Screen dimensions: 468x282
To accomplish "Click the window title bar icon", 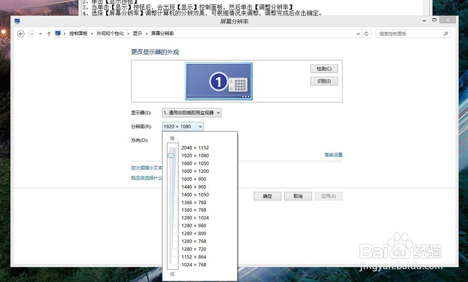I will pos(17,21).
